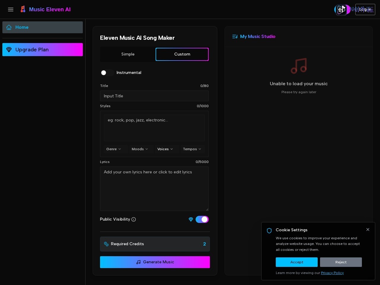Click the My Music Studio playlist icon
Screen dimensions: 380x285
coord(235,37)
